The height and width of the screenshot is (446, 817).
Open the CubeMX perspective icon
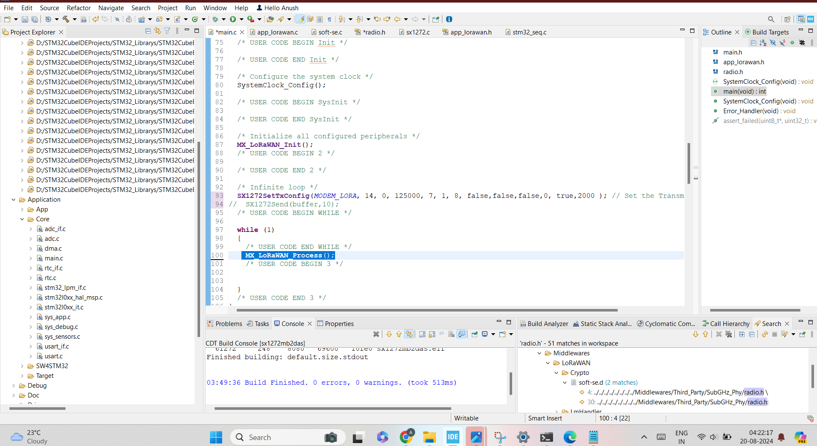810,19
